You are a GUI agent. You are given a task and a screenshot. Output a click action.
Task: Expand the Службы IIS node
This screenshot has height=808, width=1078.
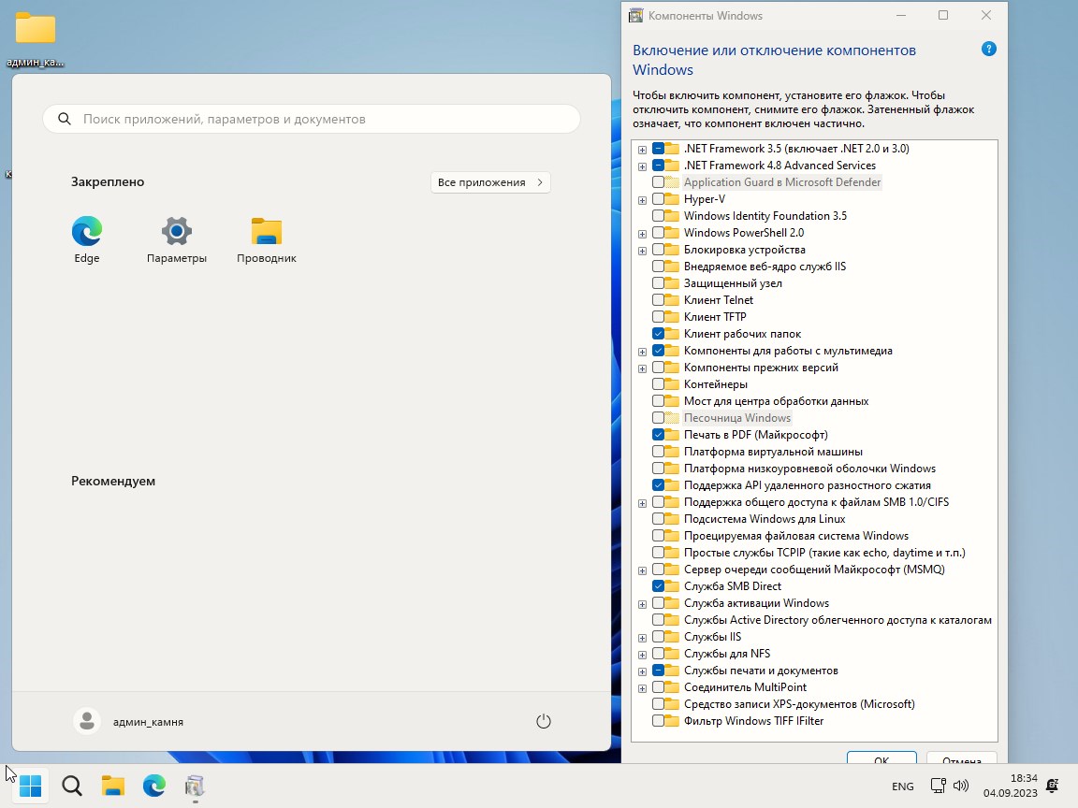[642, 638]
